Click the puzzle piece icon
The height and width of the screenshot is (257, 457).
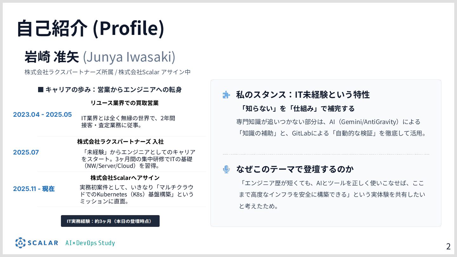tap(226, 95)
